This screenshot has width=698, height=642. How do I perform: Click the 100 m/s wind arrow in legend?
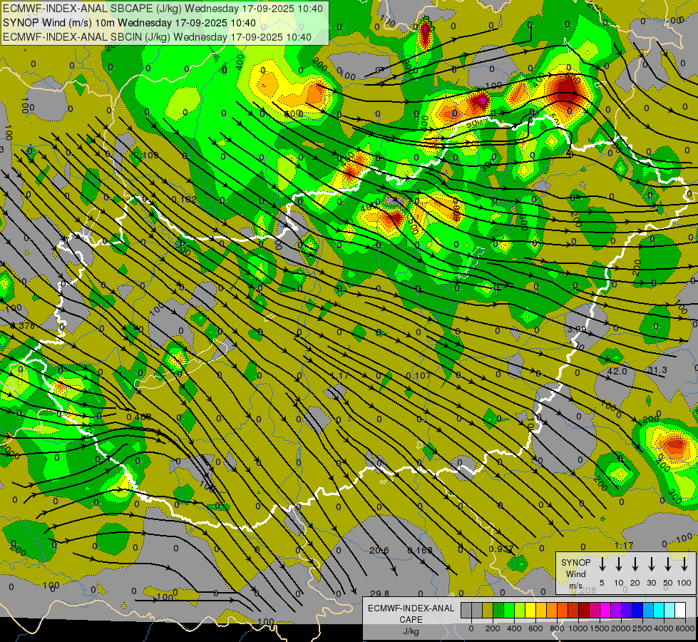point(684,564)
